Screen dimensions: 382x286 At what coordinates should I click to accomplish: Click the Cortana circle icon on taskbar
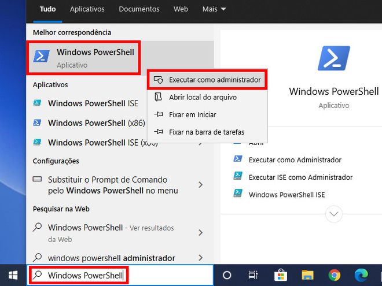pos(227,275)
